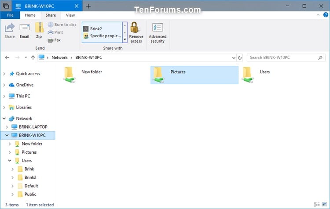Expand New folder tree node
The height and width of the screenshot is (209, 330).
tap(10, 144)
